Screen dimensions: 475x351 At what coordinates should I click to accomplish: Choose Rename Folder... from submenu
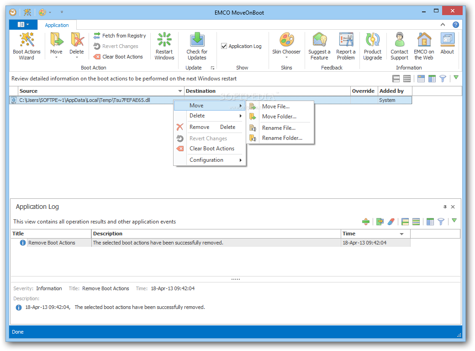[280, 138]
